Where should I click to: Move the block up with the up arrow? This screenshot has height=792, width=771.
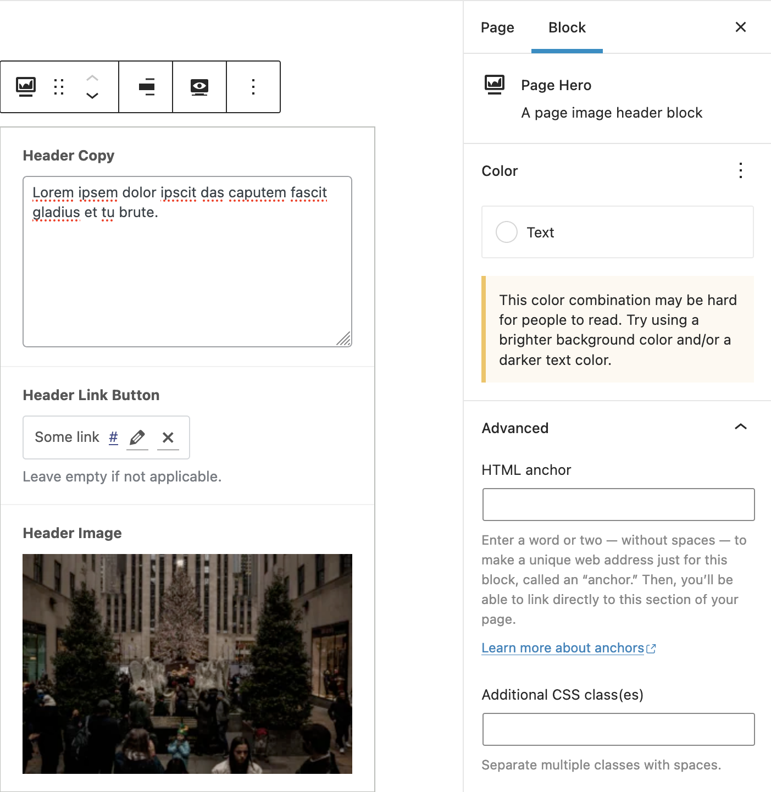point(92,77)
